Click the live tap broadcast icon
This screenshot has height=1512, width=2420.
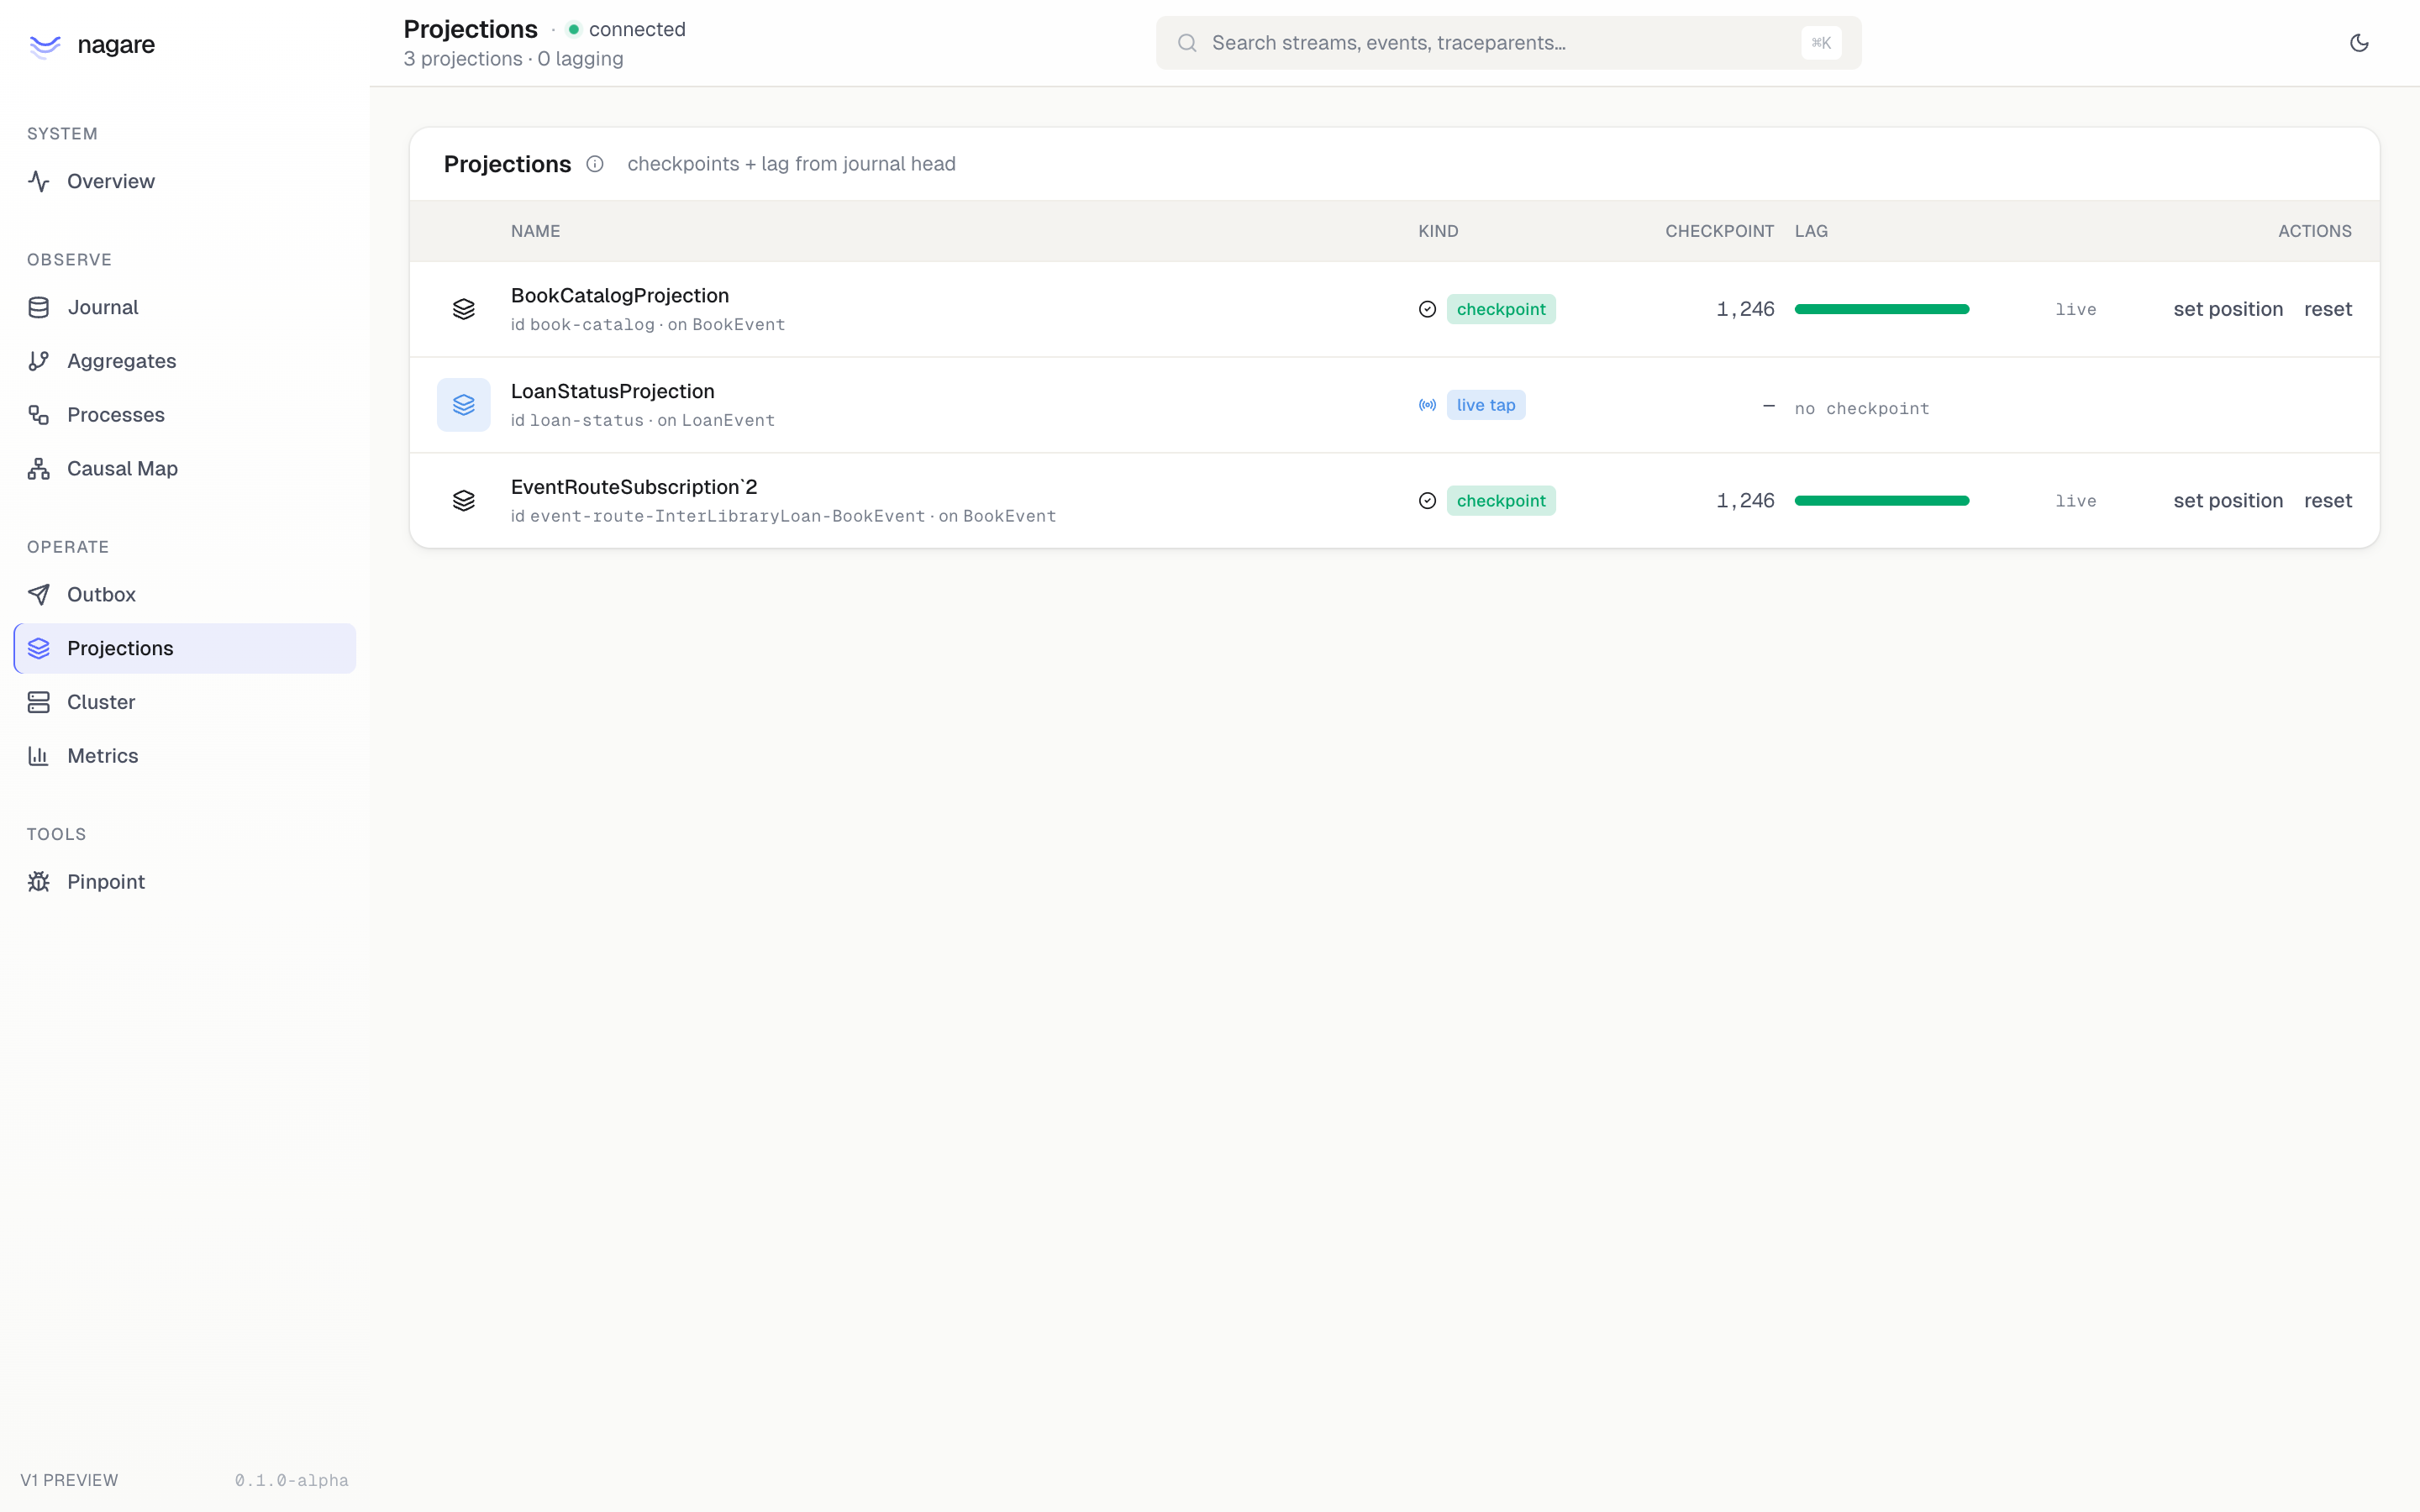[x=1428, y=405]
